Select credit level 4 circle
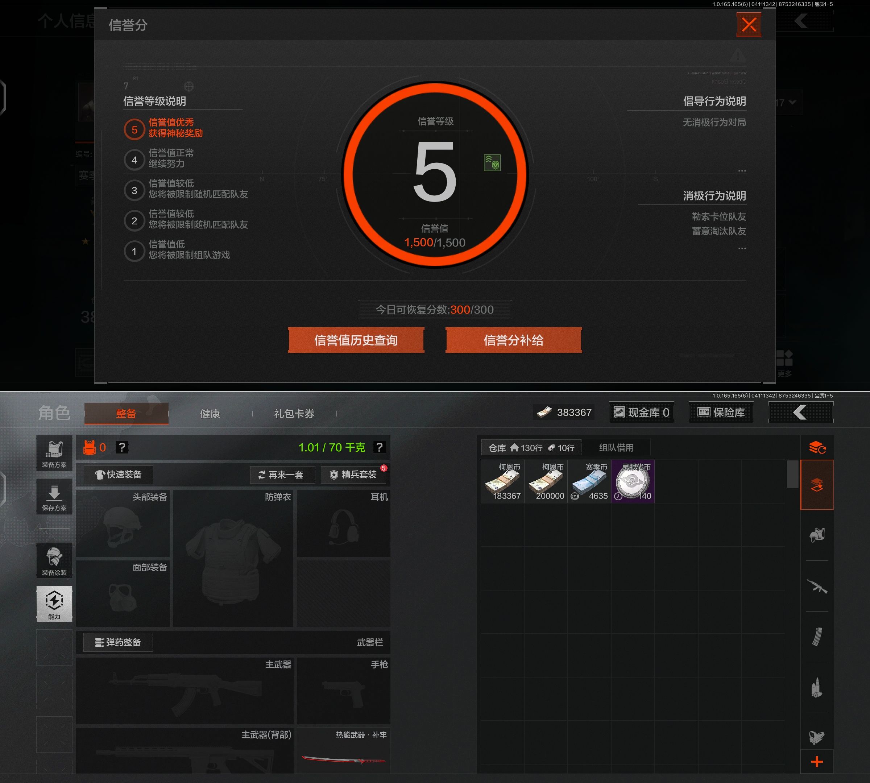Screen dimensions: 870x783 (x=134, y=160)
